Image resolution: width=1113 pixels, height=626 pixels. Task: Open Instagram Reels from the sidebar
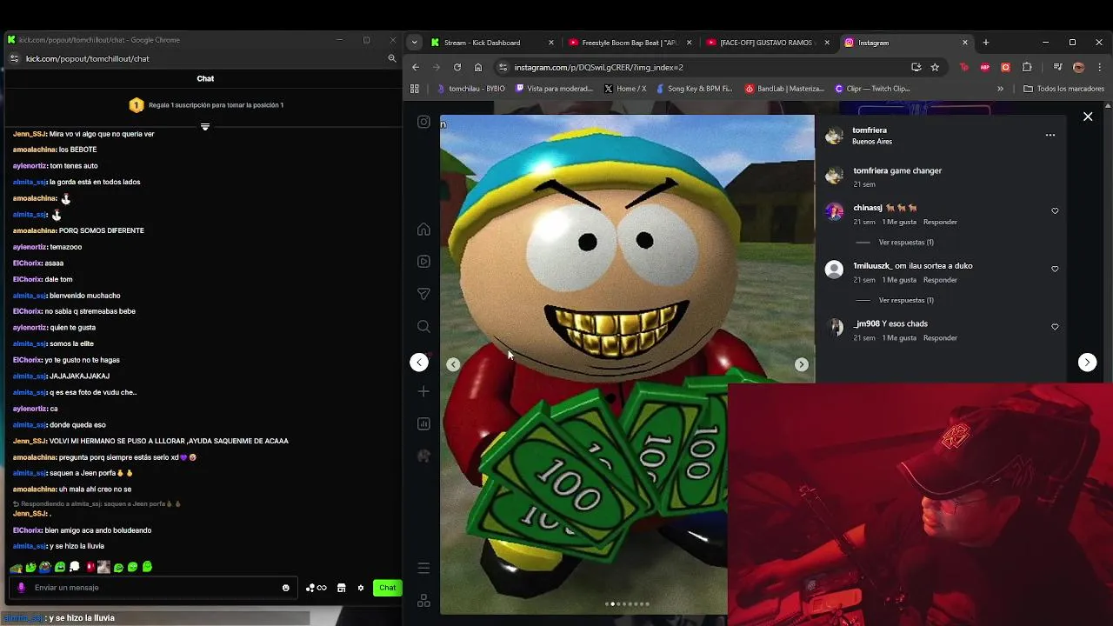pos(423,262)
